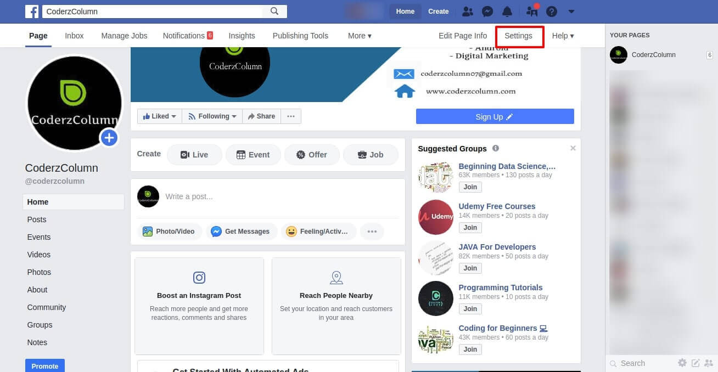Join the Udemy Free Courses group
This screenshot has height=372, width=718.
(470, 228)
